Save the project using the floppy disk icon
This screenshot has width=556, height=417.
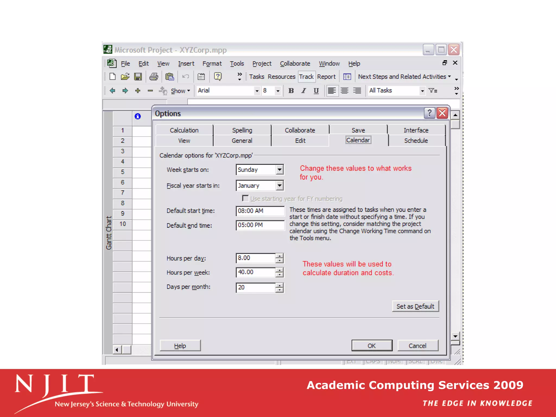pos(138,77)
